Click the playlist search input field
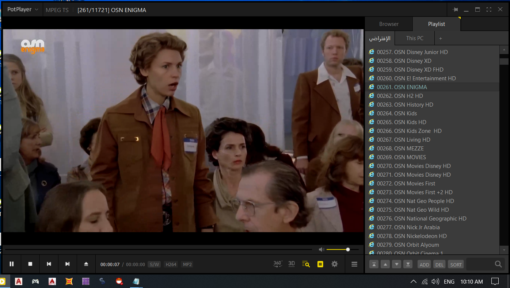 point(480,264)
